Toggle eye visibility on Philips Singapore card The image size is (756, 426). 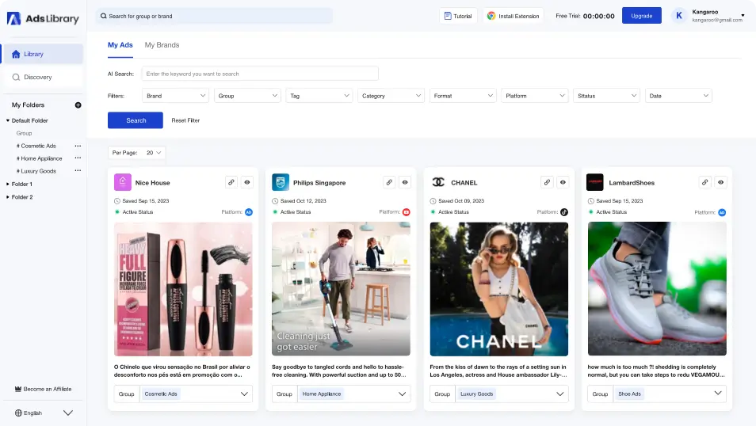coord(405,182)
